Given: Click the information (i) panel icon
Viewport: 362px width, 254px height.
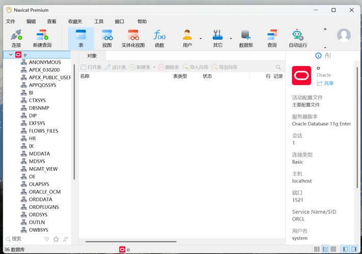Looking at the screenshot, I should pos(318,55).
